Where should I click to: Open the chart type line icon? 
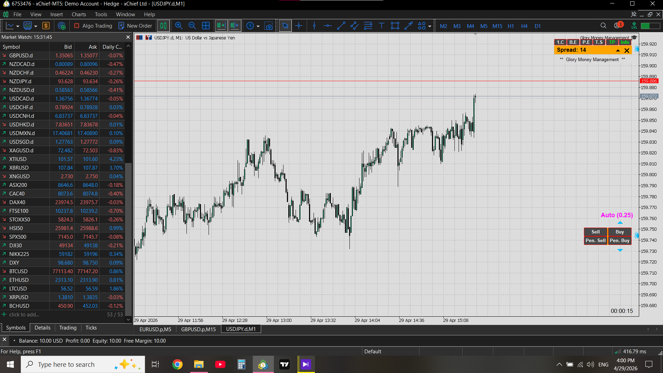point(10,26)
